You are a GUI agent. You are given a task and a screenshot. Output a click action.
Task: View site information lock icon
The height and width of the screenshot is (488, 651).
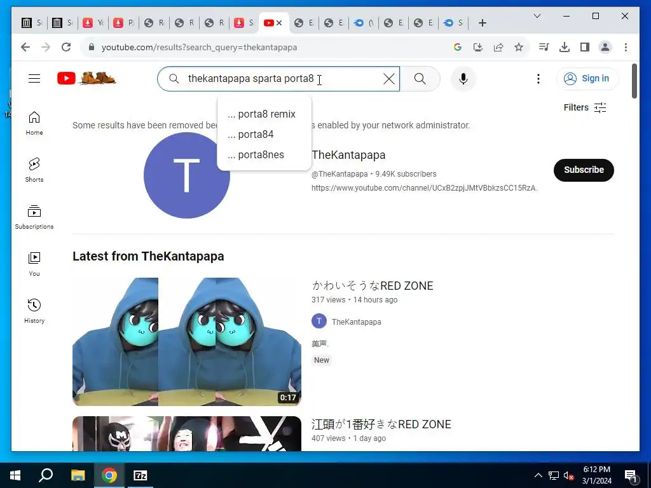pos(92,47)
